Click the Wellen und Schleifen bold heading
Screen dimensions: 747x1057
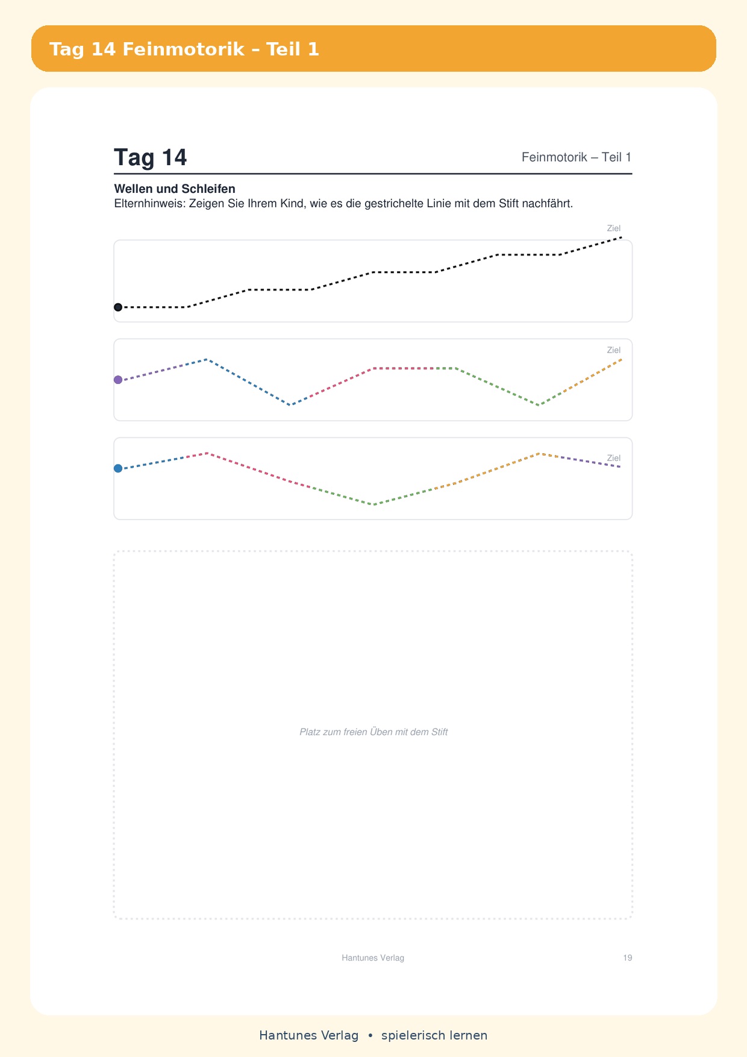tap(175, 189)
